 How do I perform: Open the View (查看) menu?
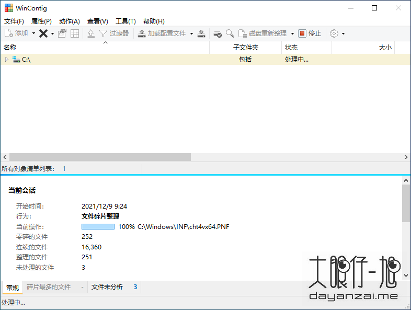point(97,21)
